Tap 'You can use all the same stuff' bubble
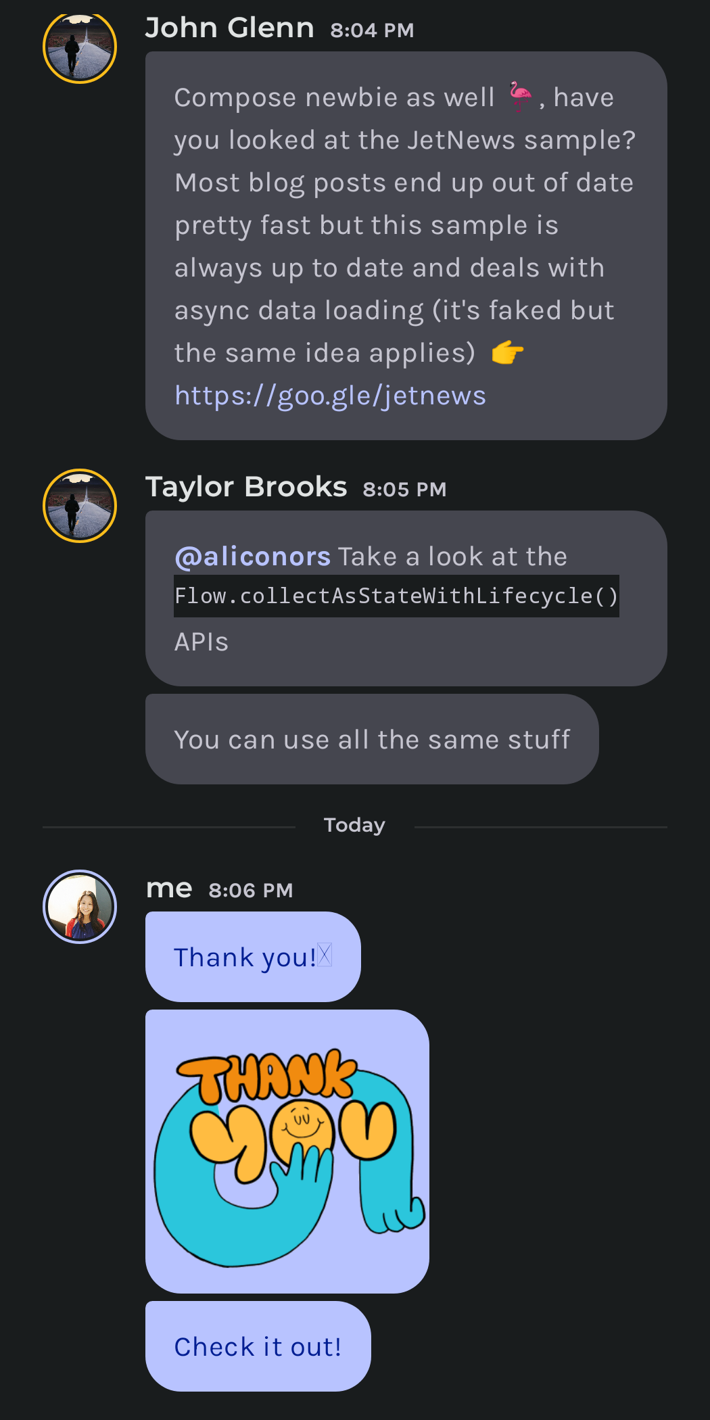This screenshot has height=1420, width=710. (x=372, y=739)
